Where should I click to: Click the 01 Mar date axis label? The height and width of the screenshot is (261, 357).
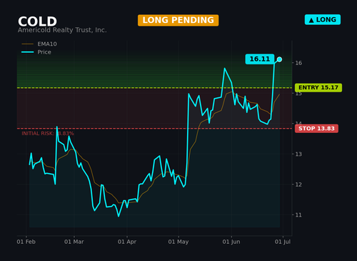(74, 242)
